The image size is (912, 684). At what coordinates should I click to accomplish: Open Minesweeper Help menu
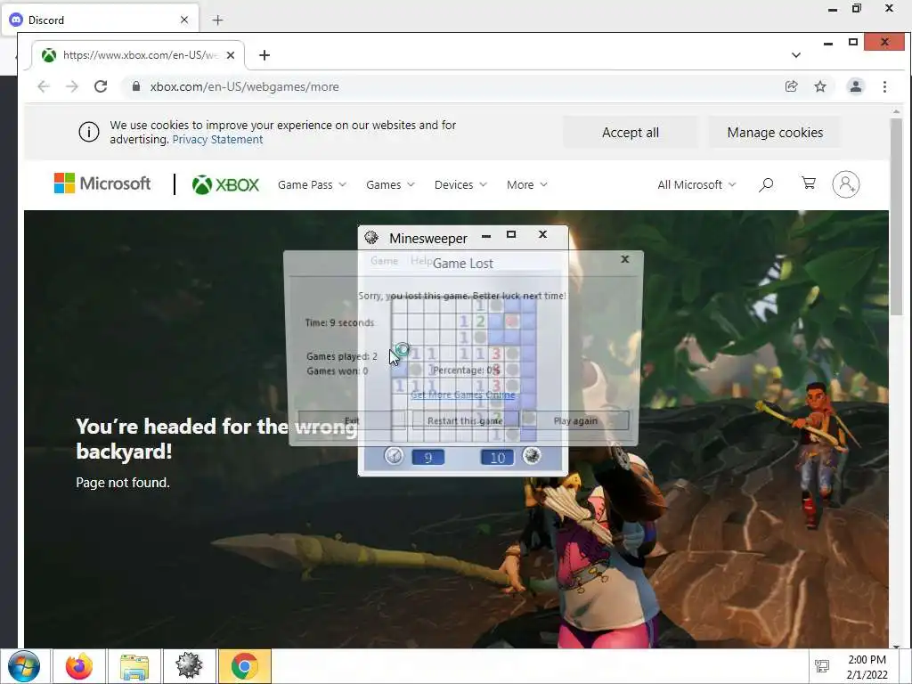pos(420,261)
